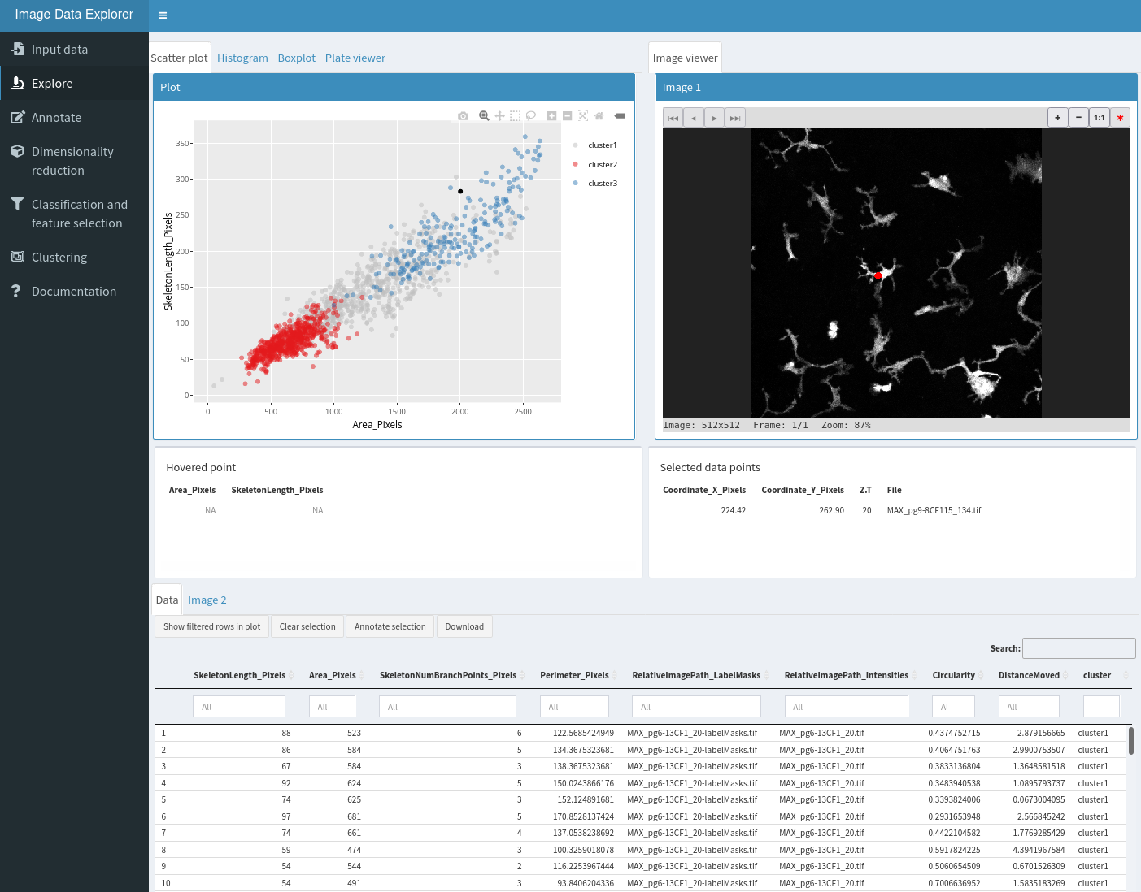Viewport: 1141px width, 892px height.
Task: Click the Clear selection button
Action: [x=307, y=626]
